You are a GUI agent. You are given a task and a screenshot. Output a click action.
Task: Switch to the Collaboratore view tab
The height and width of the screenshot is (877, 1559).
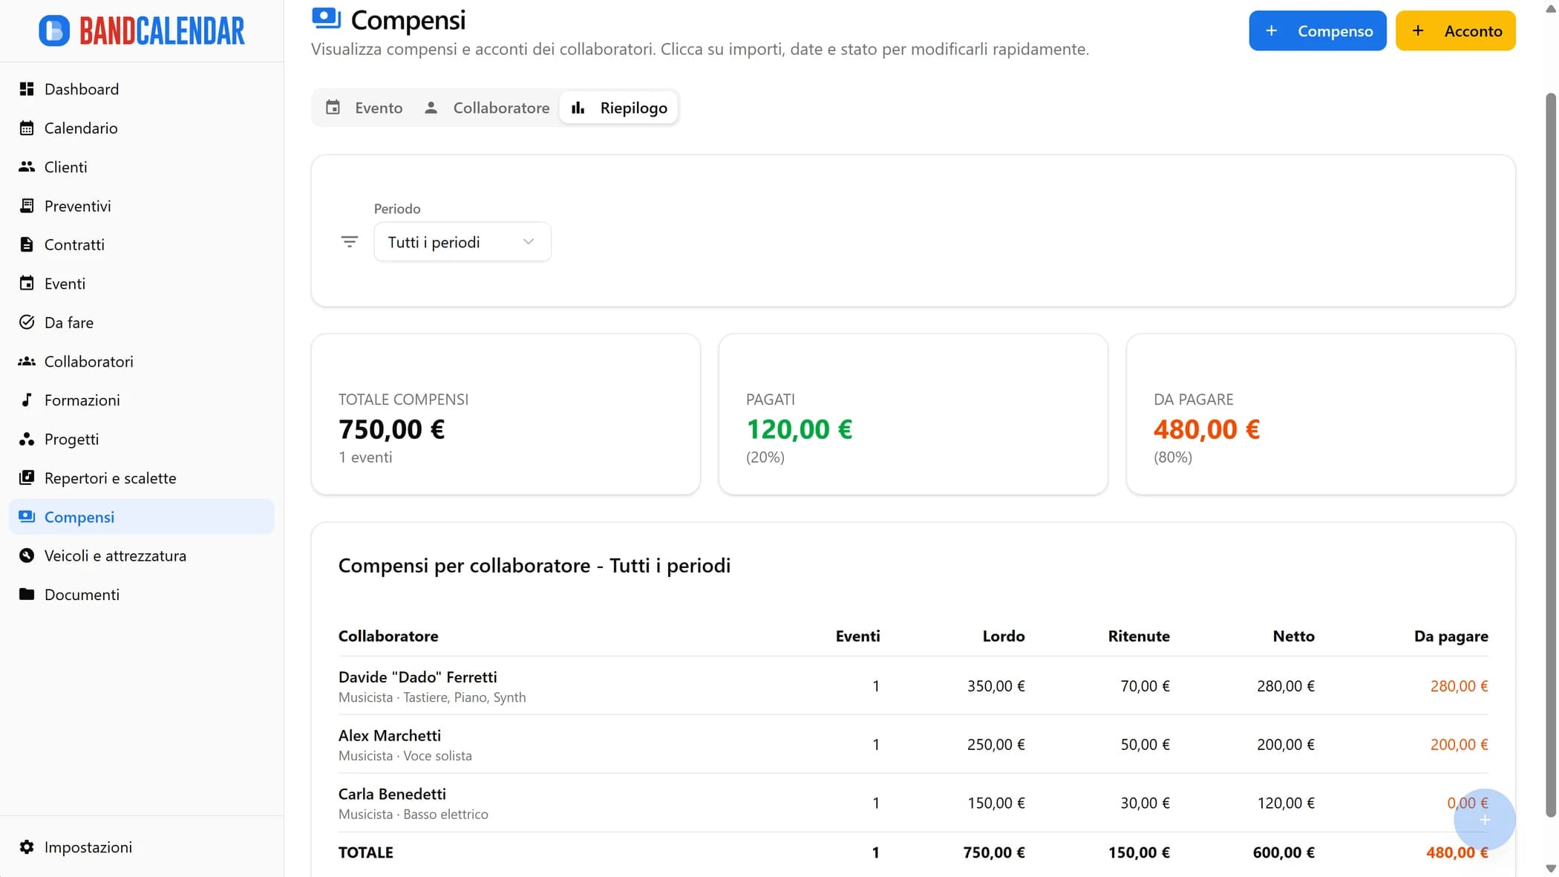(488, 107)
